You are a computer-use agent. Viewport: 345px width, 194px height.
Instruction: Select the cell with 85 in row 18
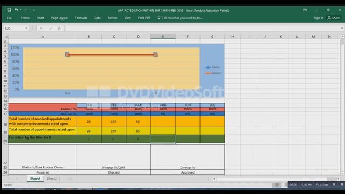[x=138, y=122]
